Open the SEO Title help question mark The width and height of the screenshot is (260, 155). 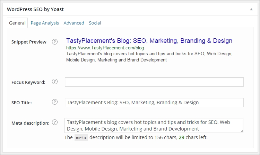click(x=55, y=102)
